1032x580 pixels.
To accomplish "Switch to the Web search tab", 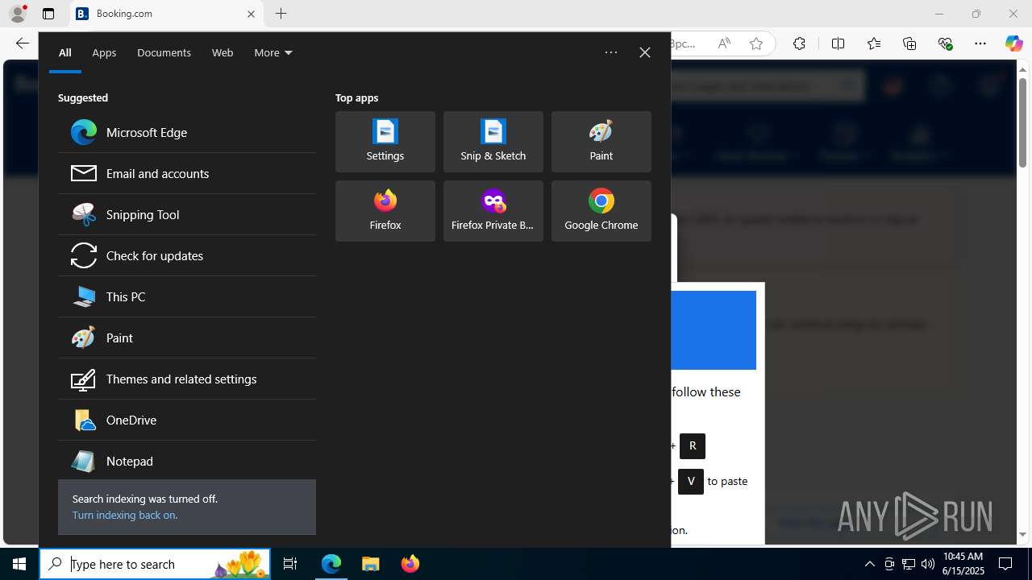I will tap(223, 52).
